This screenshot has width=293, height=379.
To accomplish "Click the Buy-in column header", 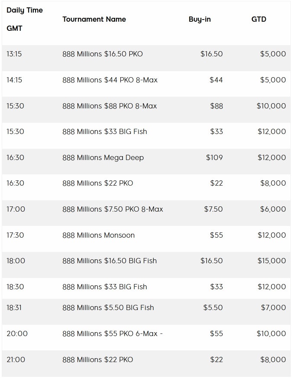I will (x=200, y=20).
